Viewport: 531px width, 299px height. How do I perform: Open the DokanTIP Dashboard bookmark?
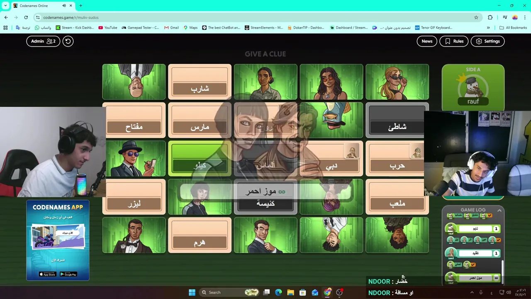[306, 28]
